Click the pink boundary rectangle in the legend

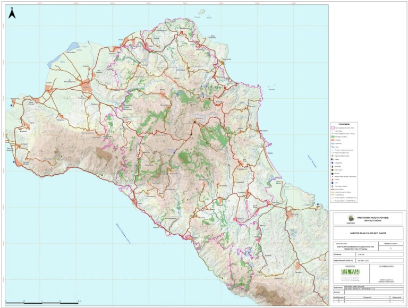tap(333, 128)
